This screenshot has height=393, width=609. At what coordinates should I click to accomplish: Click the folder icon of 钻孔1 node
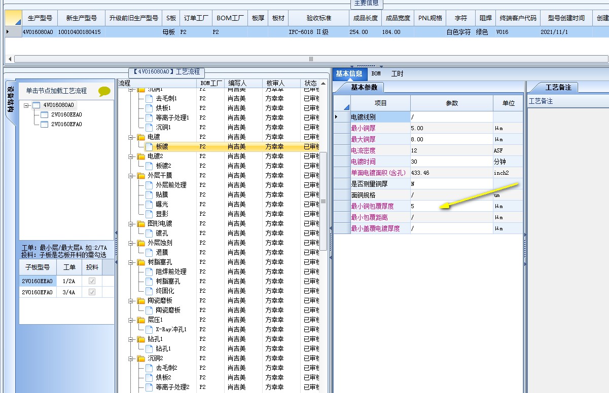click(x=141, y=339)
